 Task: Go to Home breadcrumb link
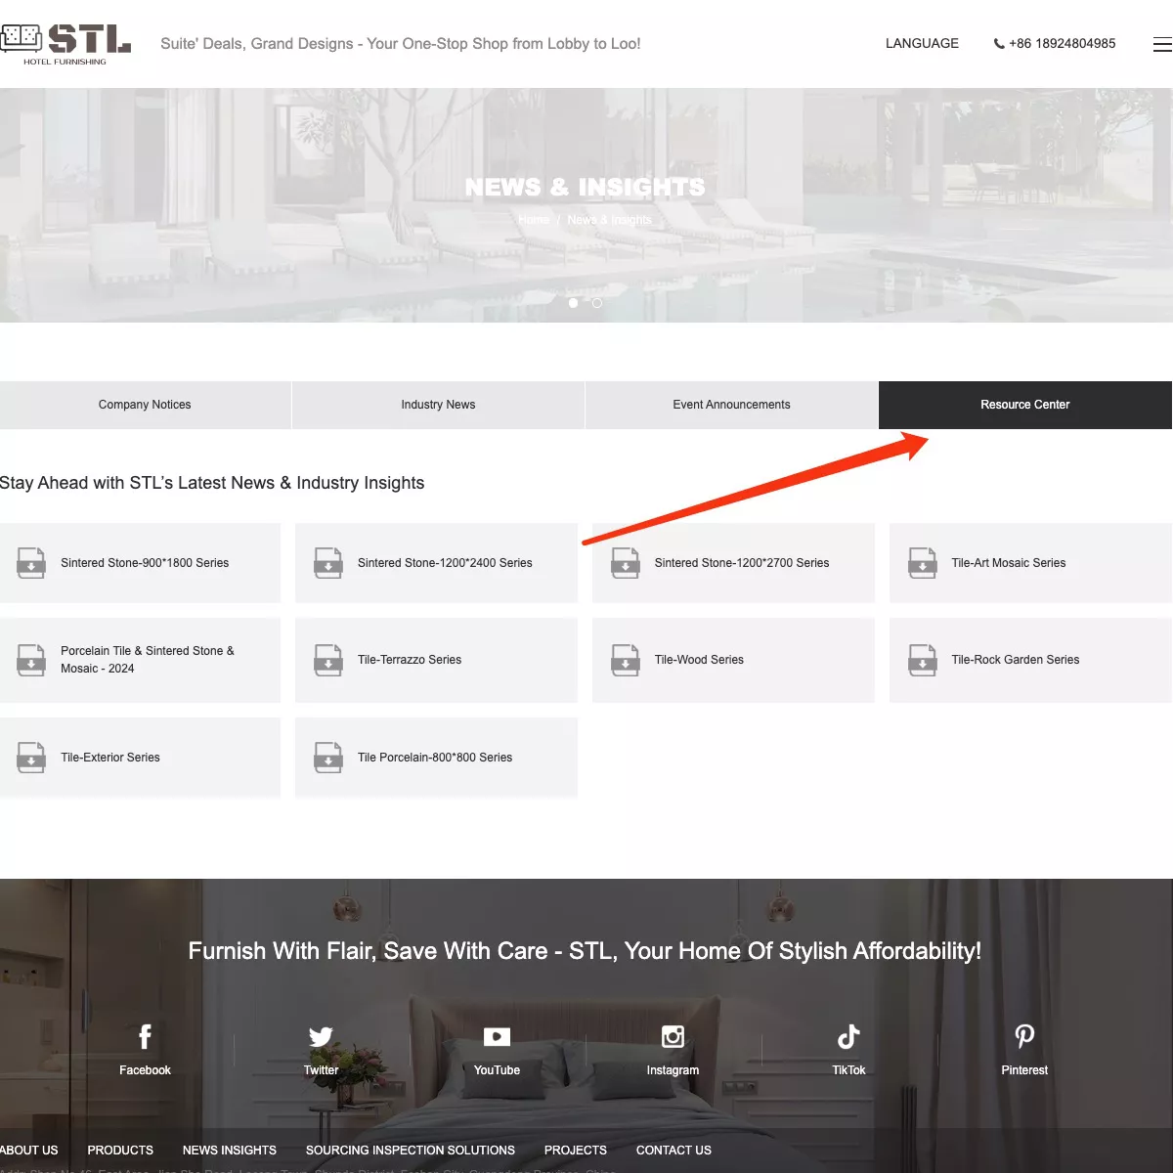click(x=534, y=220)
